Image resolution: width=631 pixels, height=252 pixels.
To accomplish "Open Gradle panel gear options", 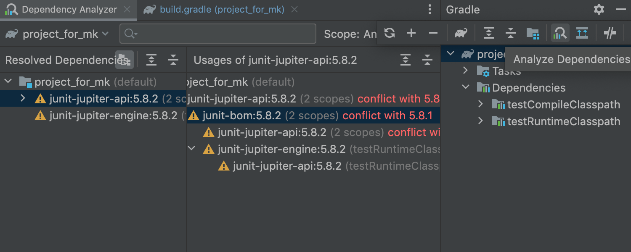I will tap(599, 9).
